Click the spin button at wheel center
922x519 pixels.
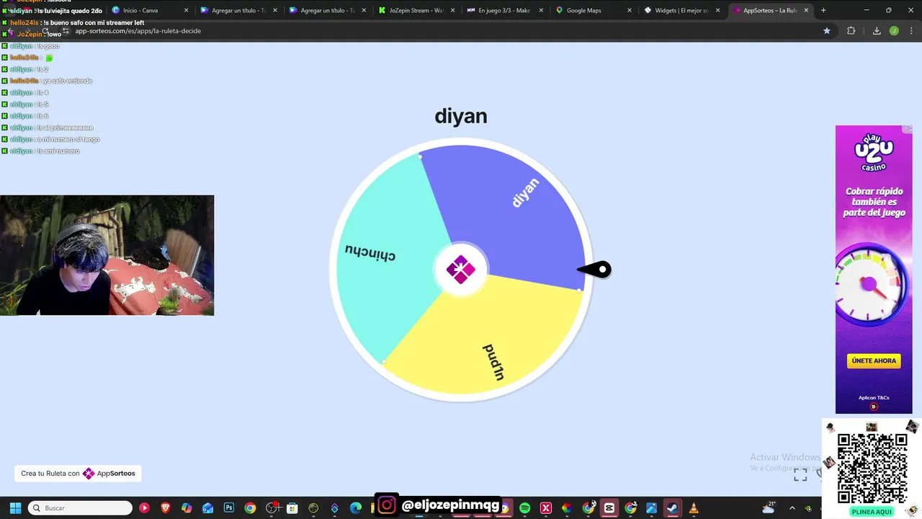pyautogui.click(x=461, y=270)
